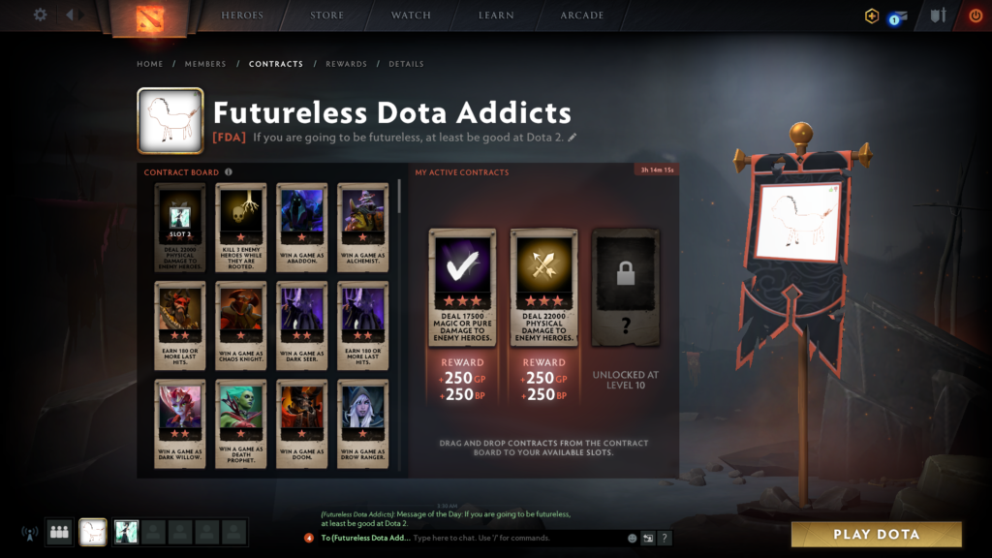
Task: Open the settings gear icon
Action: (40, 15)
